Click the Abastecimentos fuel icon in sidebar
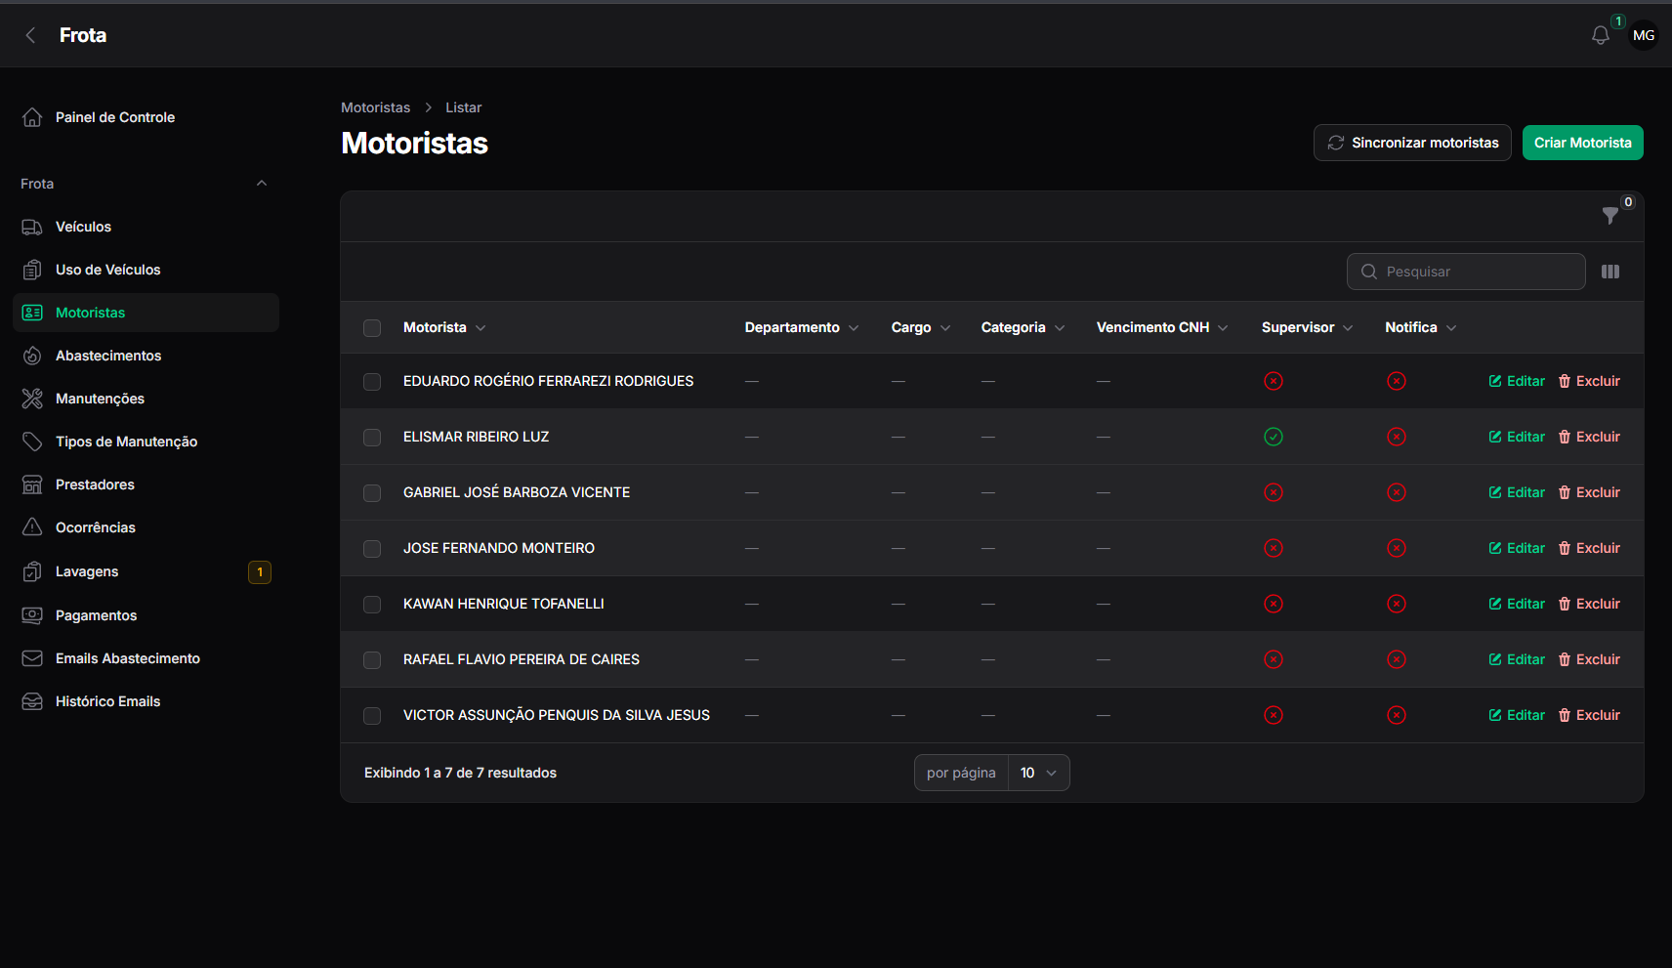This screenshot has width=1672, height=968. coord(32,356)
